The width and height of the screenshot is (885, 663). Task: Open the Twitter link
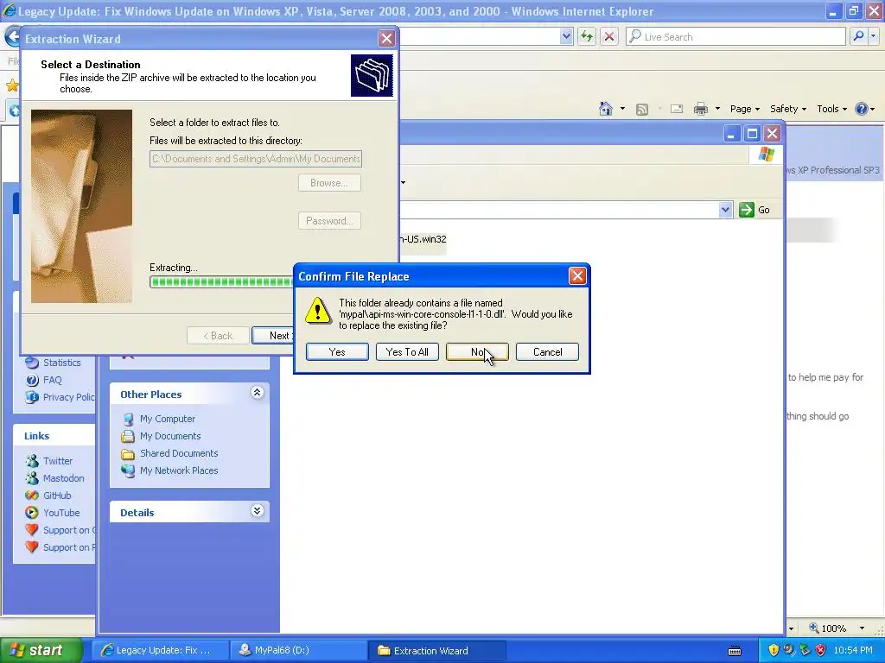point(58,461)
